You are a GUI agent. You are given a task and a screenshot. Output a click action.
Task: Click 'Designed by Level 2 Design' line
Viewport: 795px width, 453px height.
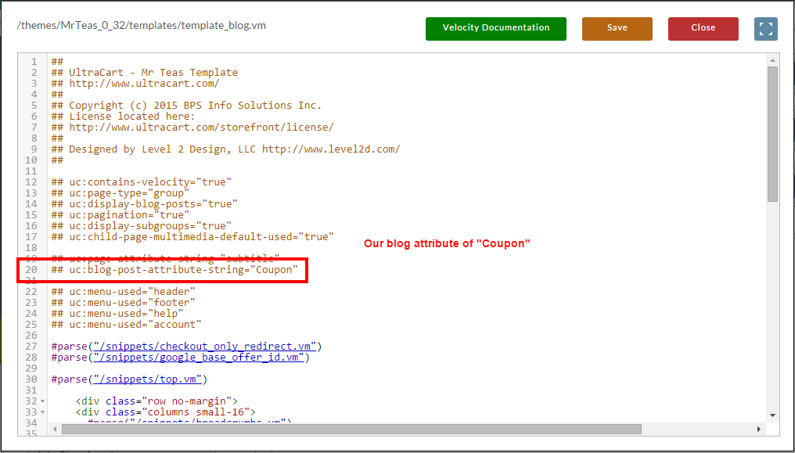[x=225, y=149]
